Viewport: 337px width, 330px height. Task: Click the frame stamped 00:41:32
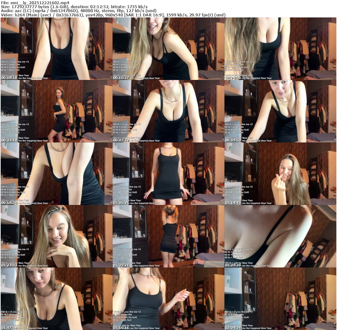[x=168, y=111]
